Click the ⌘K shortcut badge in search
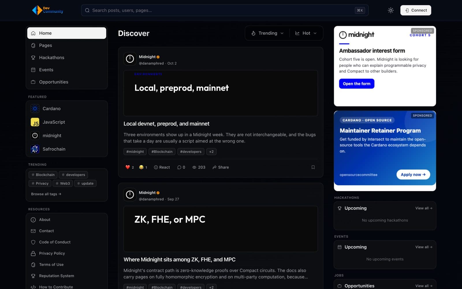Image resolution: width=462 pixels, height=289 pixels. coord(360,10)
